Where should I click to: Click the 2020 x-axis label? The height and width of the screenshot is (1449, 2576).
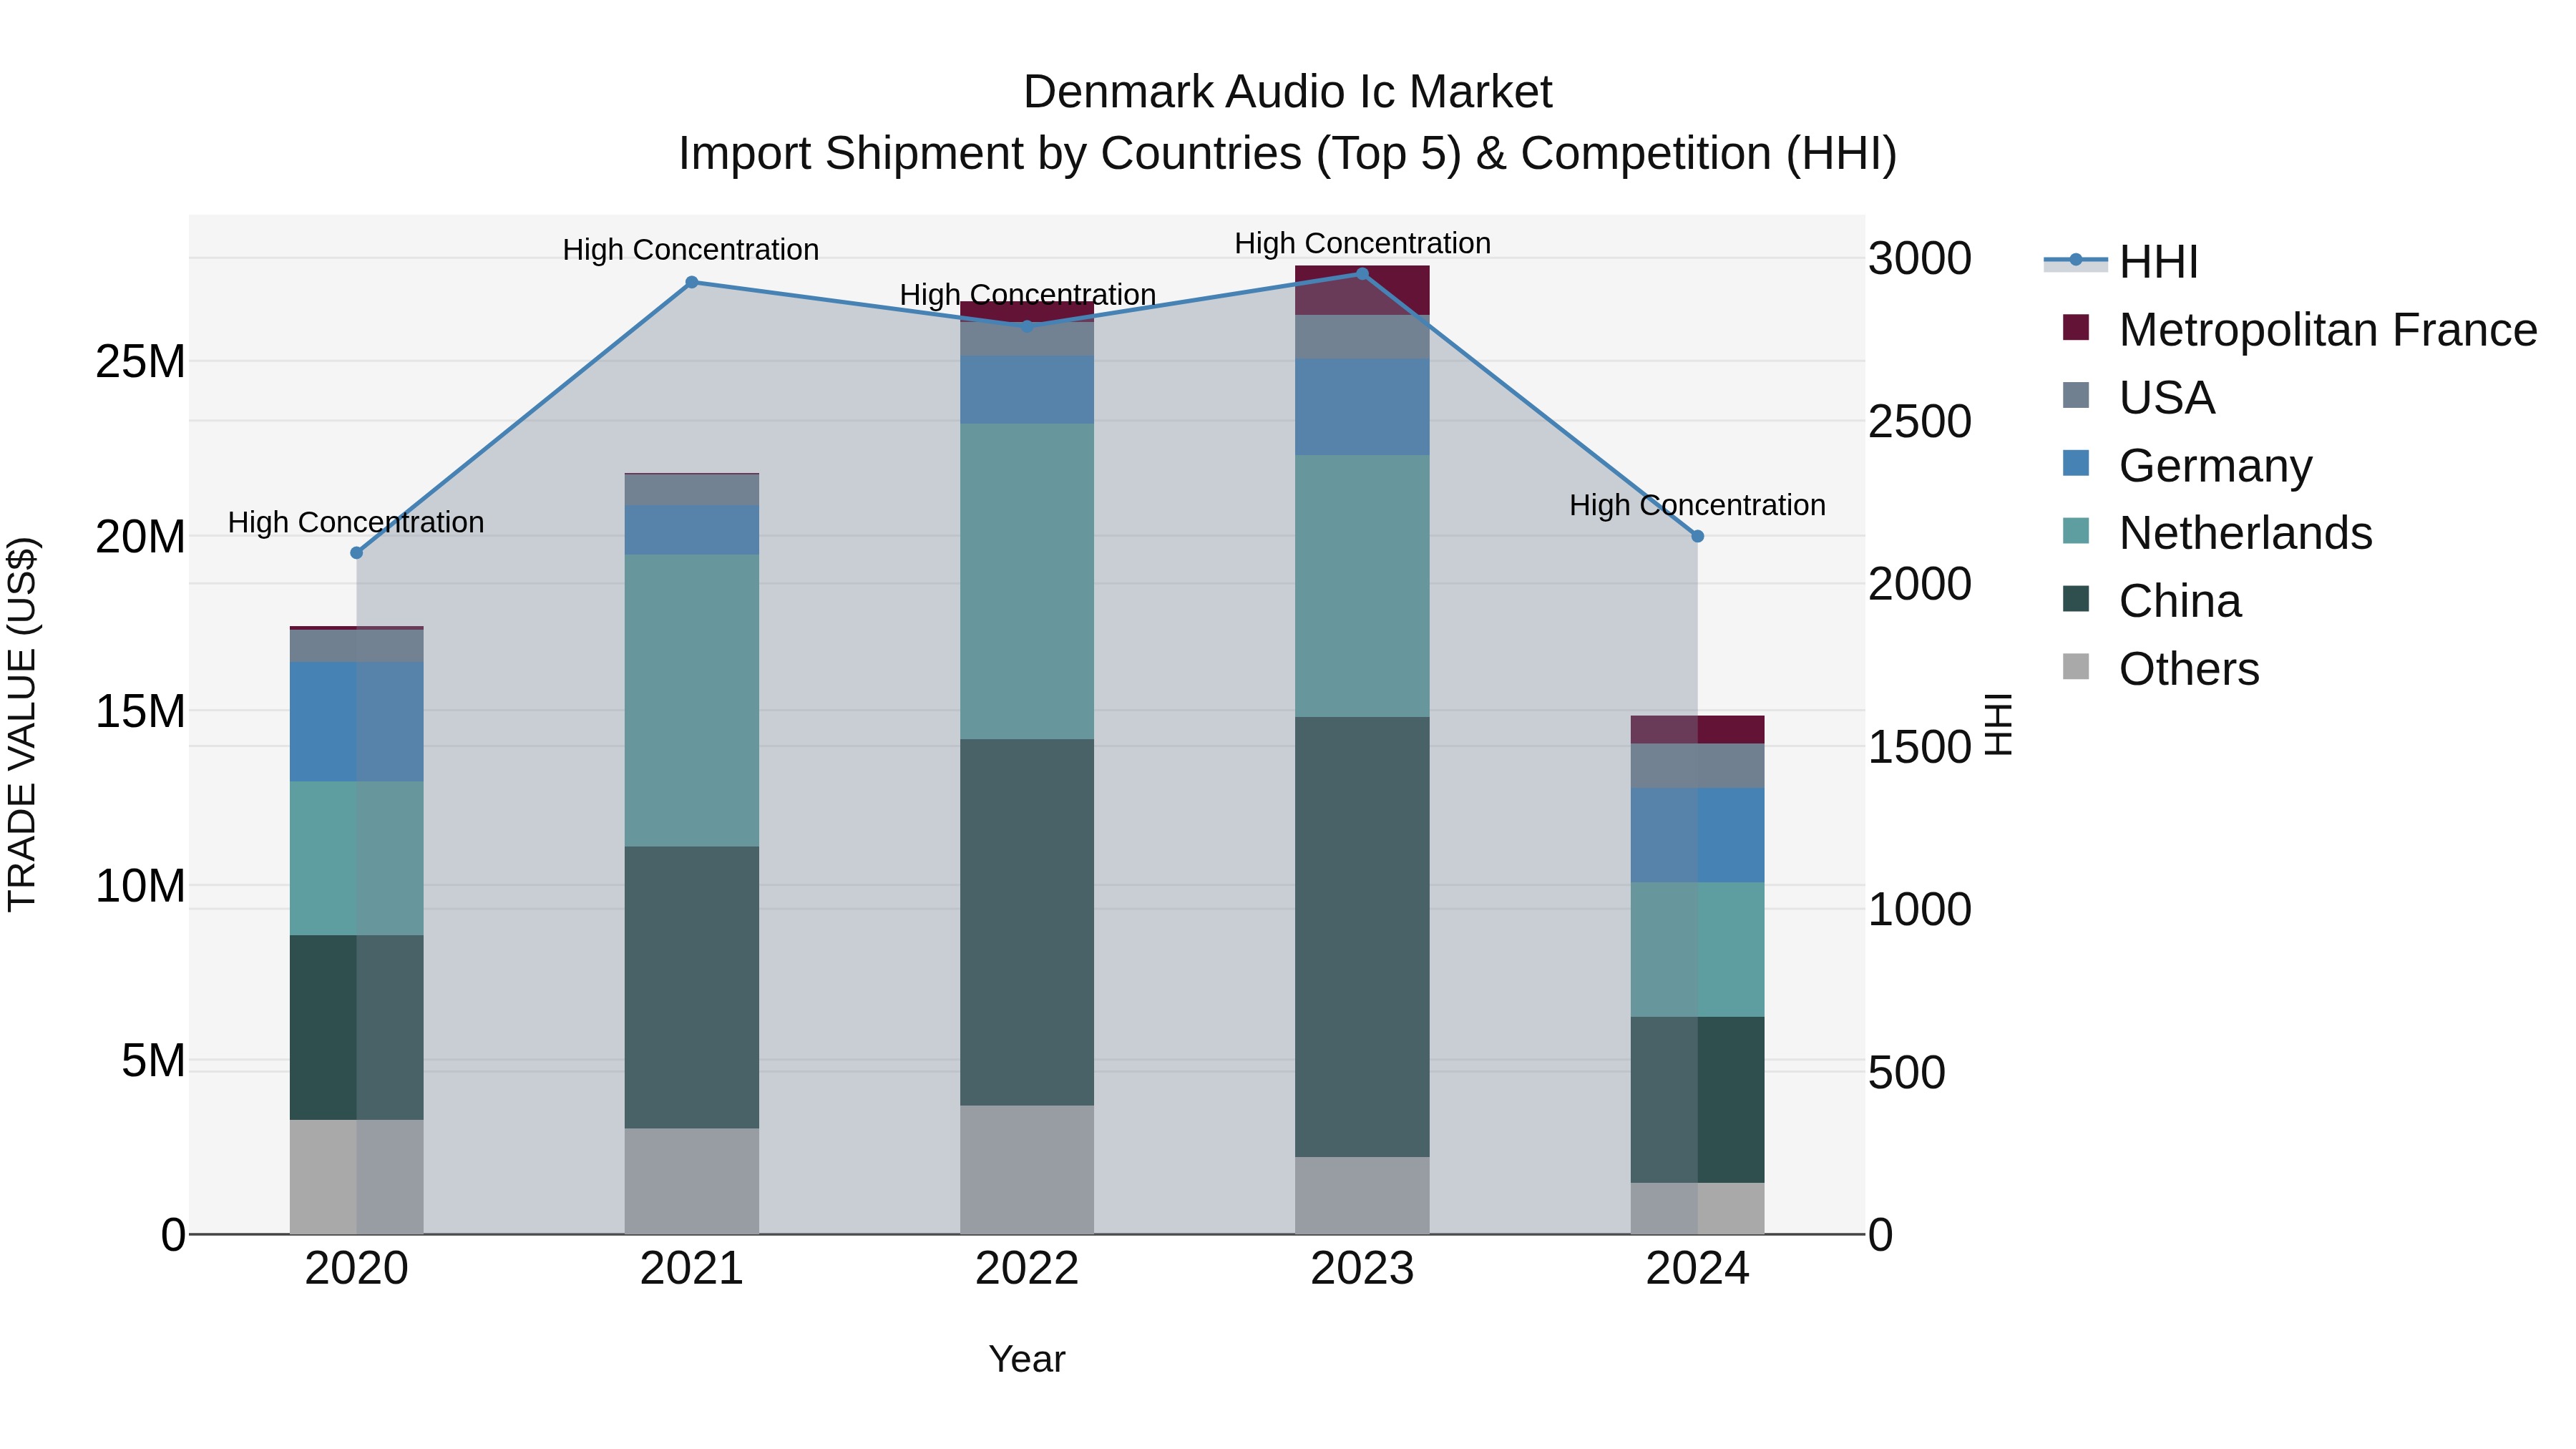coord(357,1269)
